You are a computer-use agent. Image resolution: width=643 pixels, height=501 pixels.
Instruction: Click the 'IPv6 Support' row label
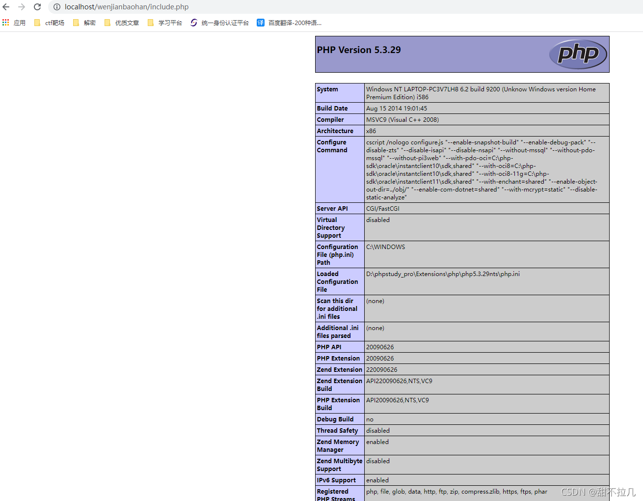point(336,480)
